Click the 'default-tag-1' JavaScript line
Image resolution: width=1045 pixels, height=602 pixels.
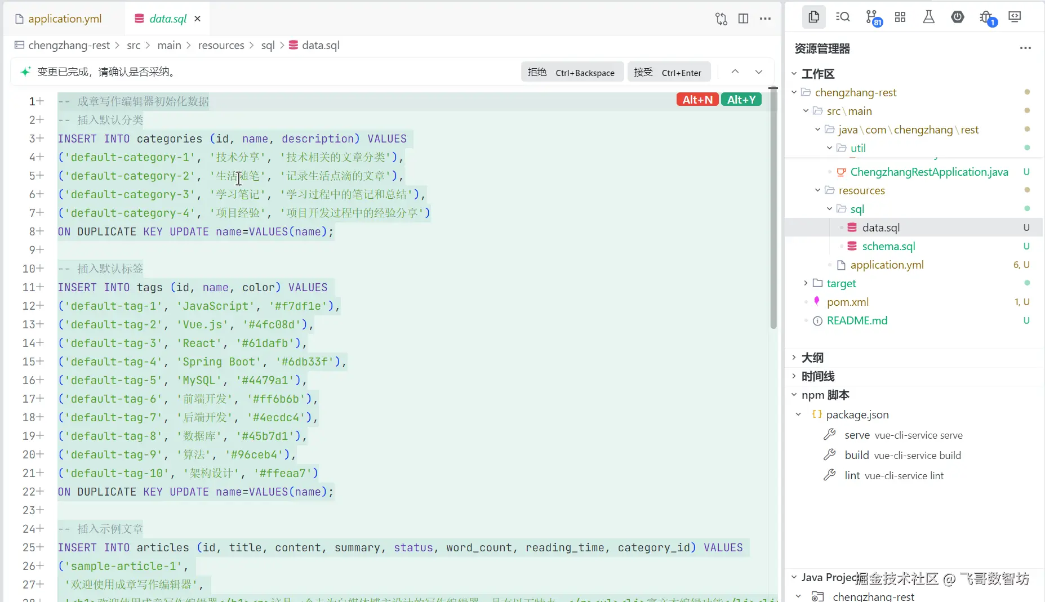[x=198, y=306]
